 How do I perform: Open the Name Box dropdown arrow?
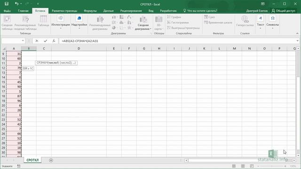point(23,41)
